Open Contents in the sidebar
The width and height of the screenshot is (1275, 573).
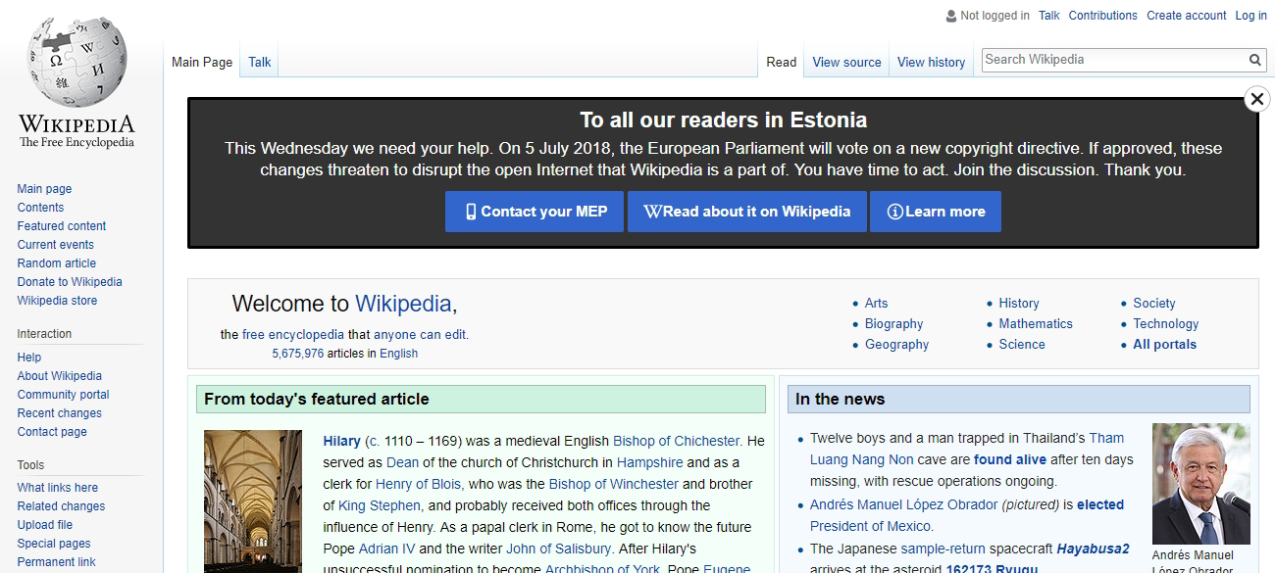point(40,208)
